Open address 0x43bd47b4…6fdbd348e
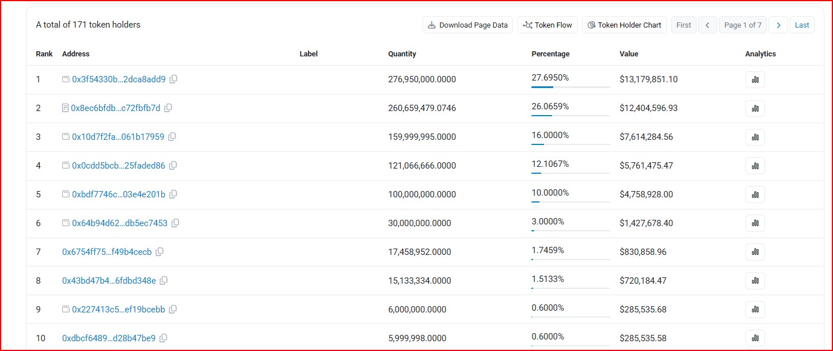Screen dimensions: 833x351 (109, 281)
